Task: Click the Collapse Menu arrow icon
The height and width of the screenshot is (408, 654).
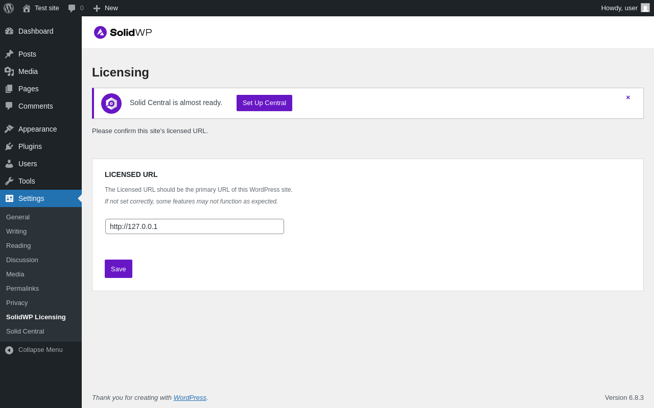Action: [x=9, y=350]
